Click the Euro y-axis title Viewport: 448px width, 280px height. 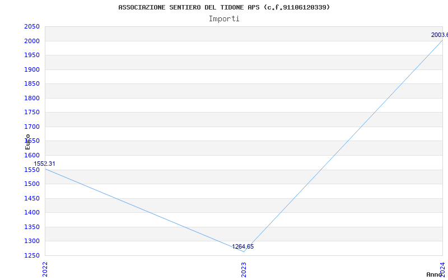click(27, 142)
